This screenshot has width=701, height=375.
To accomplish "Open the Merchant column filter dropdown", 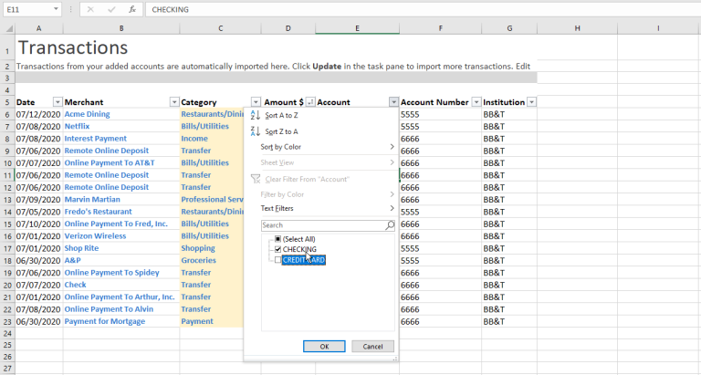I will click(174, 102).
